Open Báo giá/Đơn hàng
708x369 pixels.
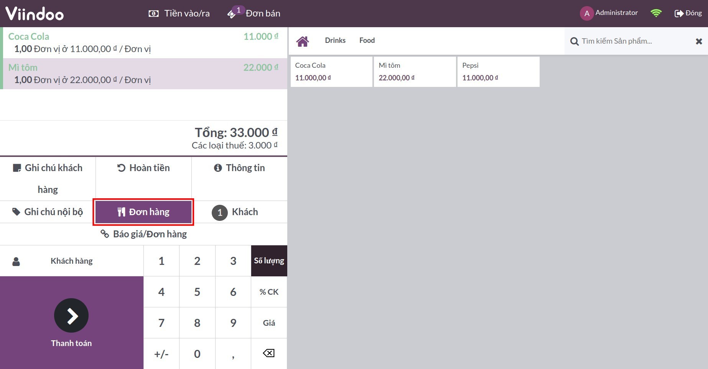(143, 234)
